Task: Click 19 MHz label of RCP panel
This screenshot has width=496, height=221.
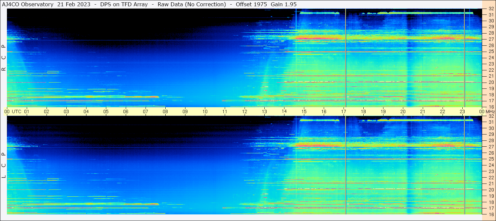Action: click(x=491, y=88)
